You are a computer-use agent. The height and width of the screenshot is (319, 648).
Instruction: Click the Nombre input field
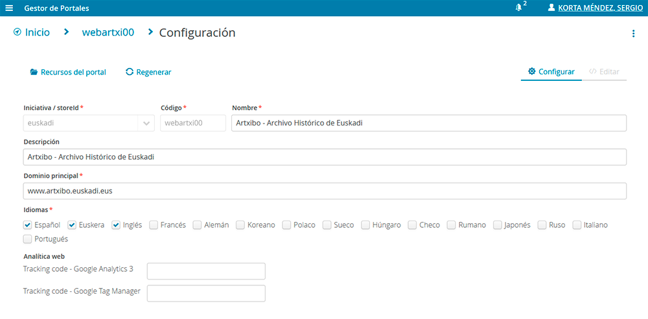point(428,123)
